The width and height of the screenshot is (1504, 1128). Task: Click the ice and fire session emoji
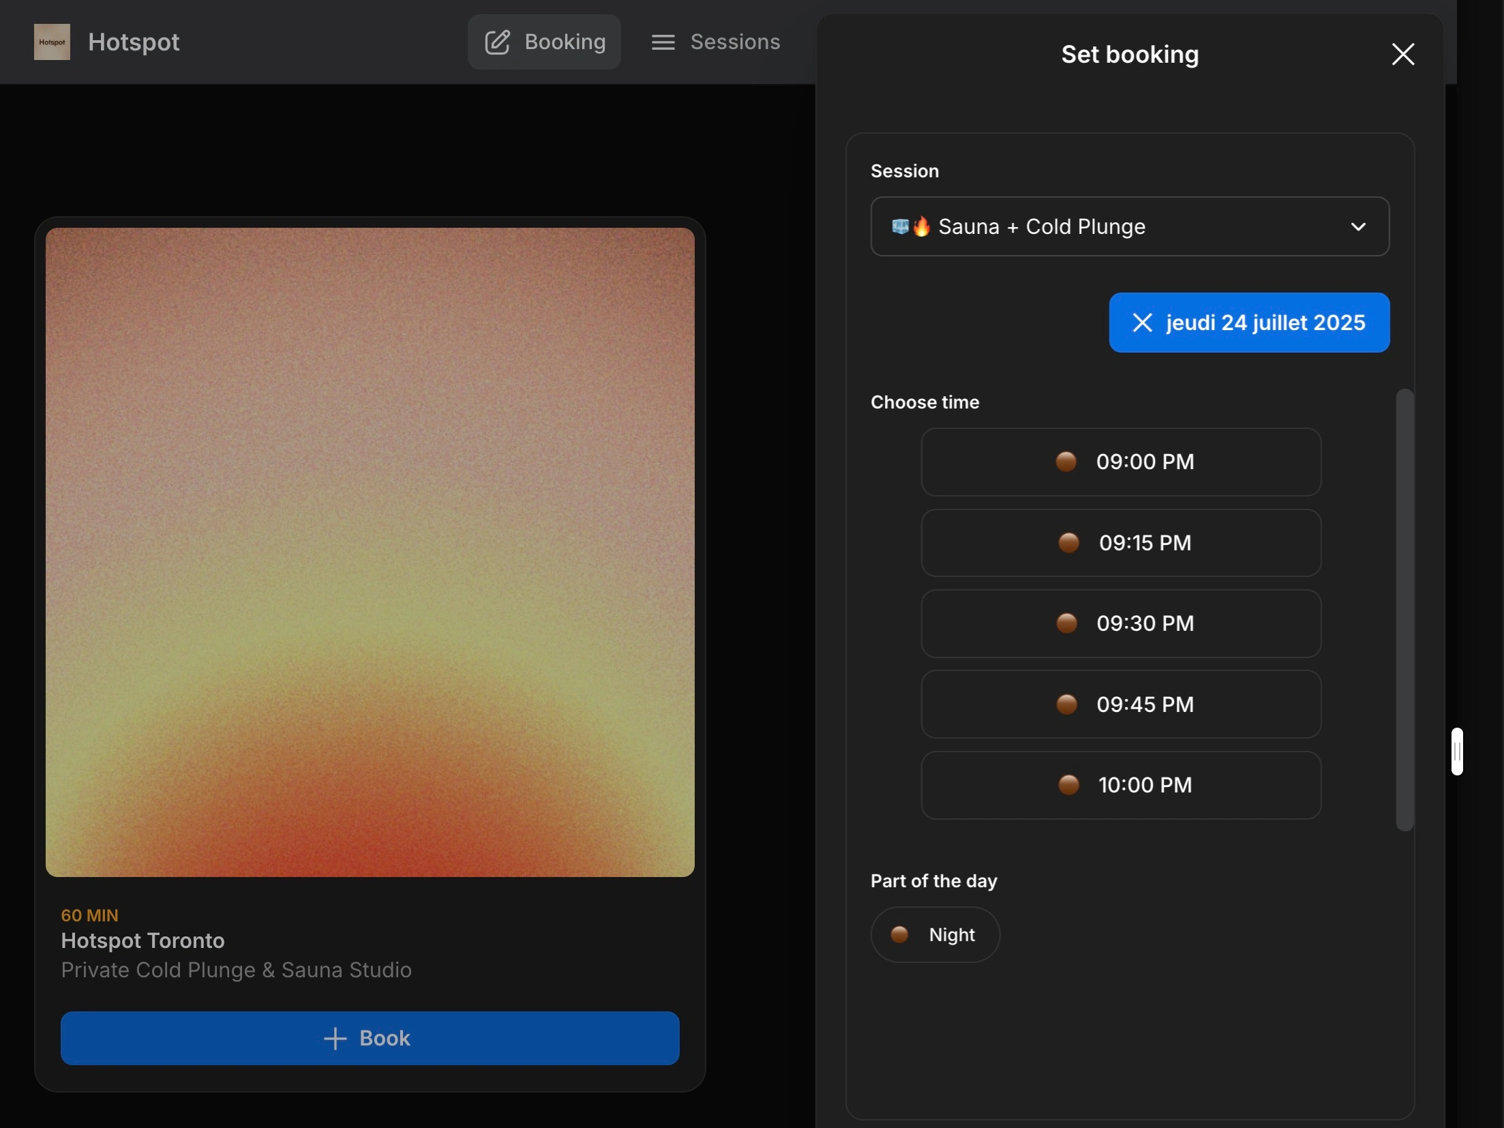tap(911, 226)
